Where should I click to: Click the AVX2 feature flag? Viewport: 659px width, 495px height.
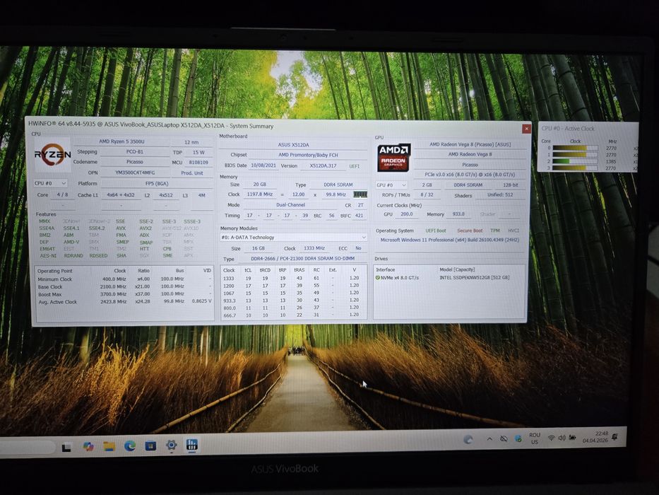pyautogui.click(x=146, y=228)
